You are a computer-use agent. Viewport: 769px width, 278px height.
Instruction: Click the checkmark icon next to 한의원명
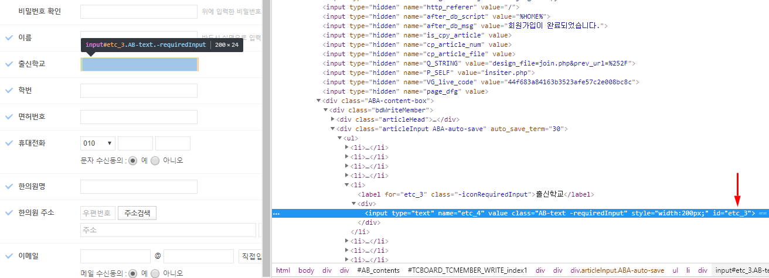(x=9, y=186)
